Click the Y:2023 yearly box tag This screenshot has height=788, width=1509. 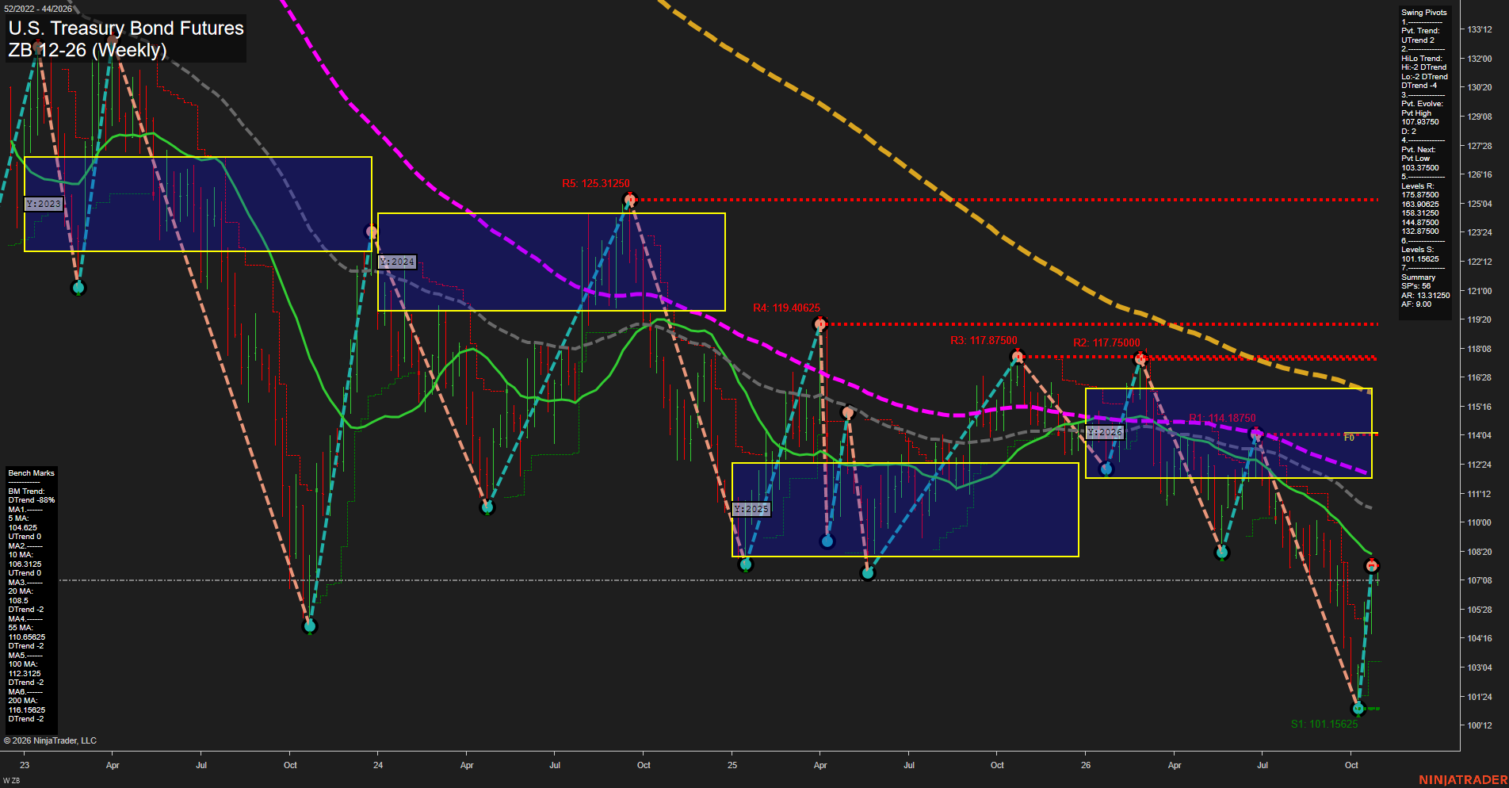(x=44, y=204)
